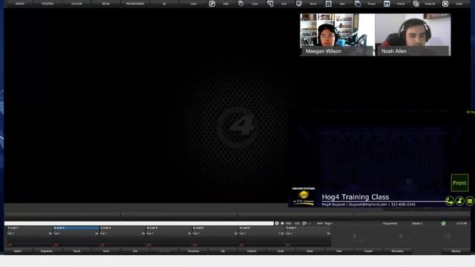
Task: Click the green check status icon
Action: [444, 223]
